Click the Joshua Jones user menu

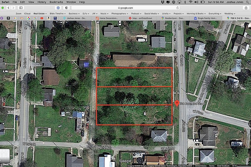click(x=235, y=2)
